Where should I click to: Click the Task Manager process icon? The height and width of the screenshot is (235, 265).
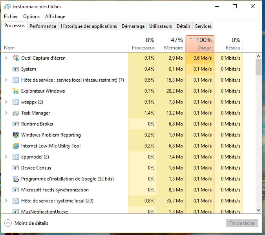16,113
